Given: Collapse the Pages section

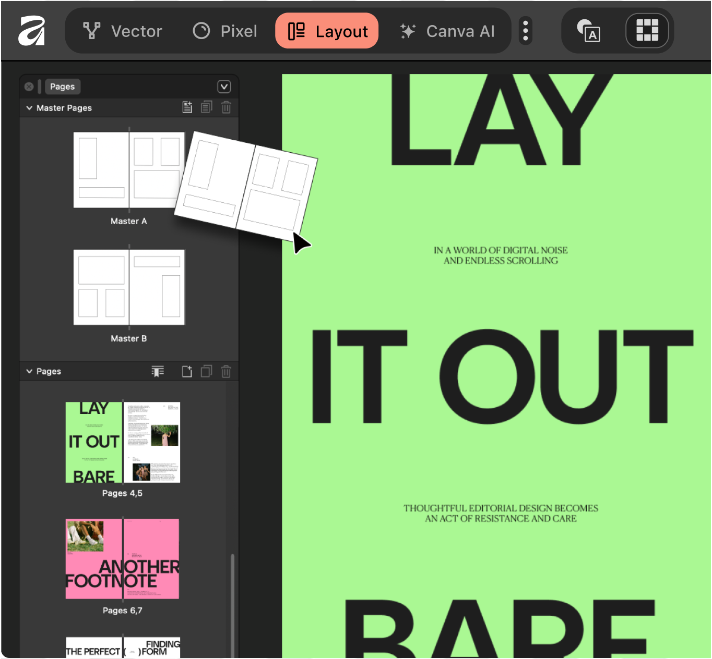Looking at the screenshot, I should (29, 371).
